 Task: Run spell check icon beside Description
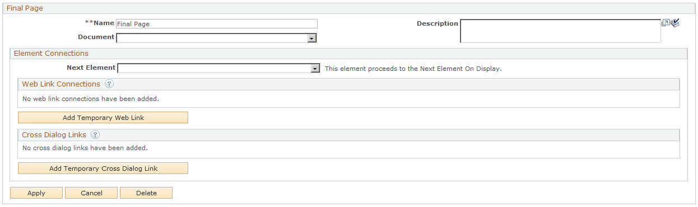coord(675,23)
